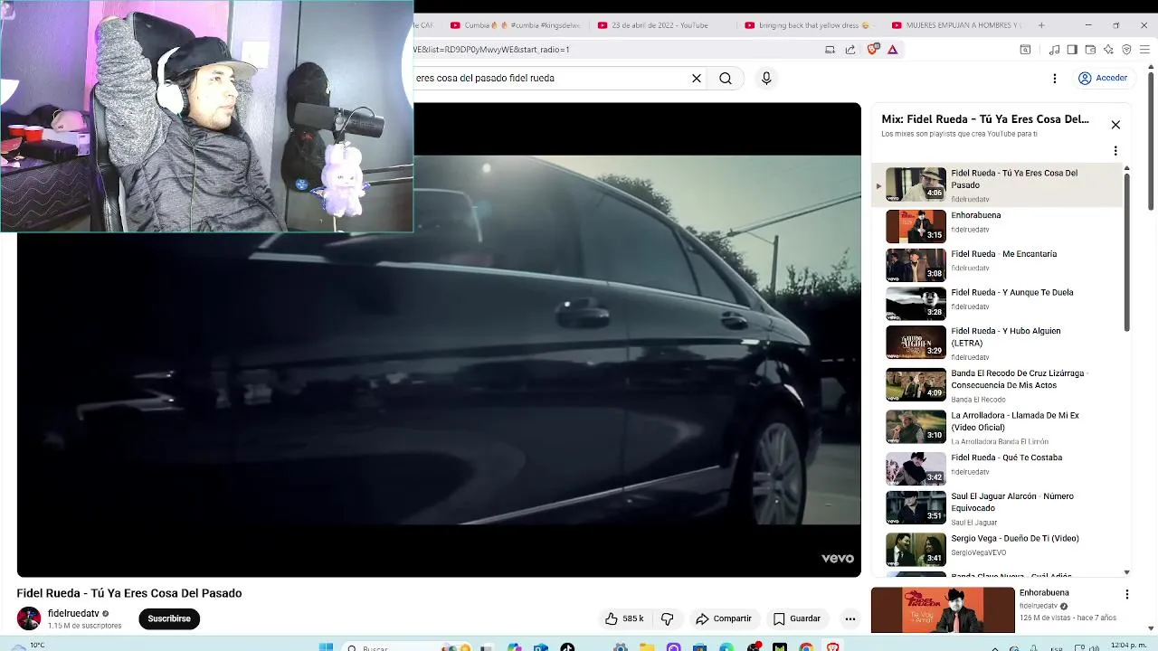Share this page from the address bar
The height and width of the screenshot is (651, 1158).
850,50
